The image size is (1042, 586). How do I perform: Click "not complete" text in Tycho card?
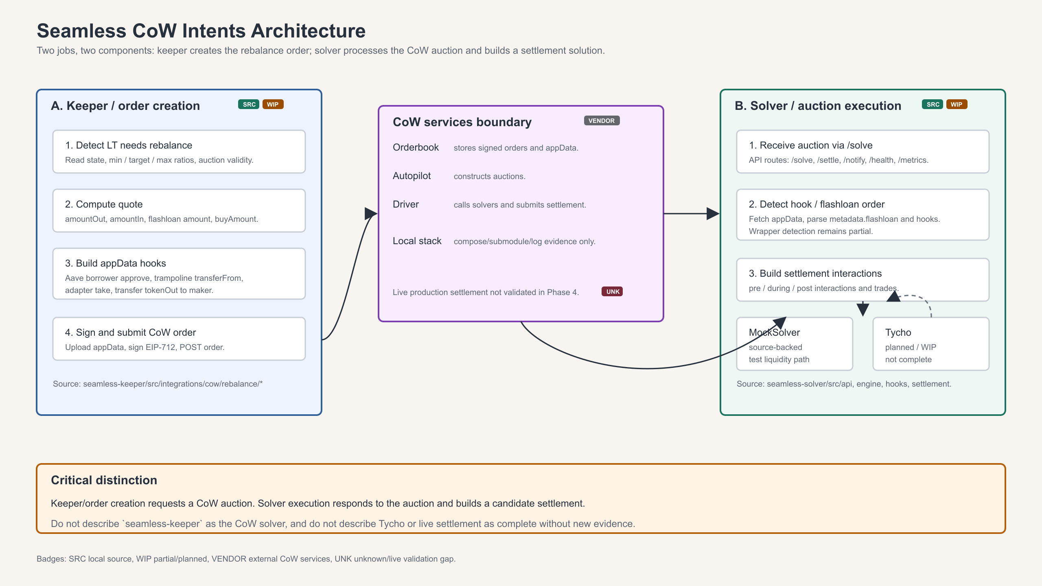[x=908, y=359]
